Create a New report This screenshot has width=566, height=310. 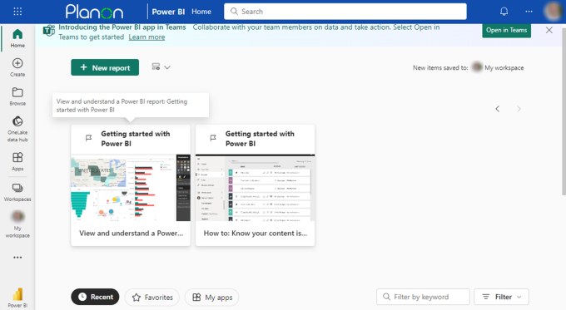[x=105, y=67]
